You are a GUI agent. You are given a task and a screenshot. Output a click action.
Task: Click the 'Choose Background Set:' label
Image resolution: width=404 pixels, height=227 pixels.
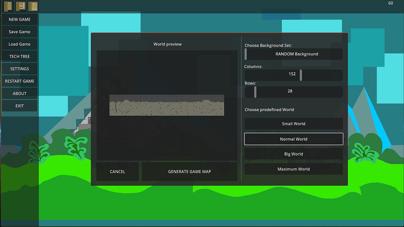click(268, 45)
